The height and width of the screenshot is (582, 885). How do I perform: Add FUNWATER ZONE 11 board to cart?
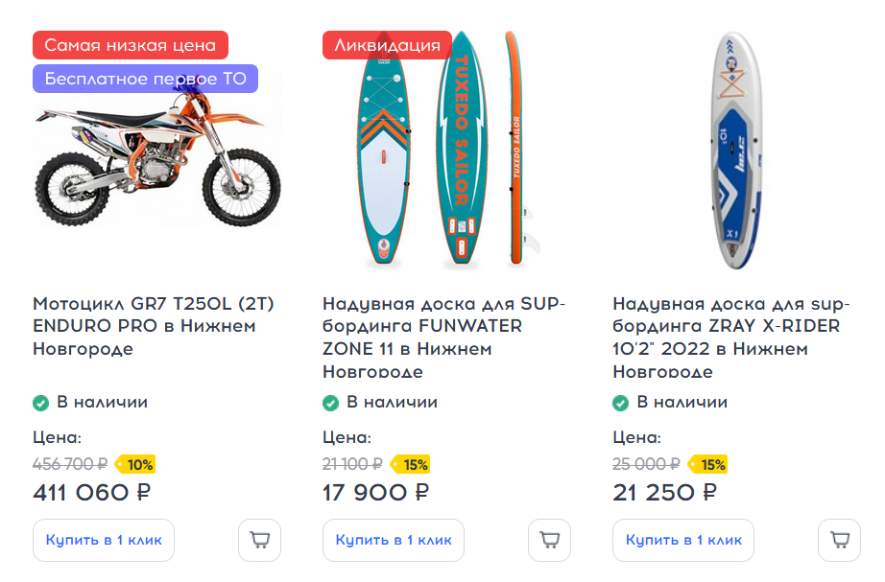click(549, 540)
